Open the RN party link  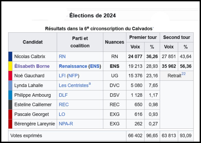[62, 56]
